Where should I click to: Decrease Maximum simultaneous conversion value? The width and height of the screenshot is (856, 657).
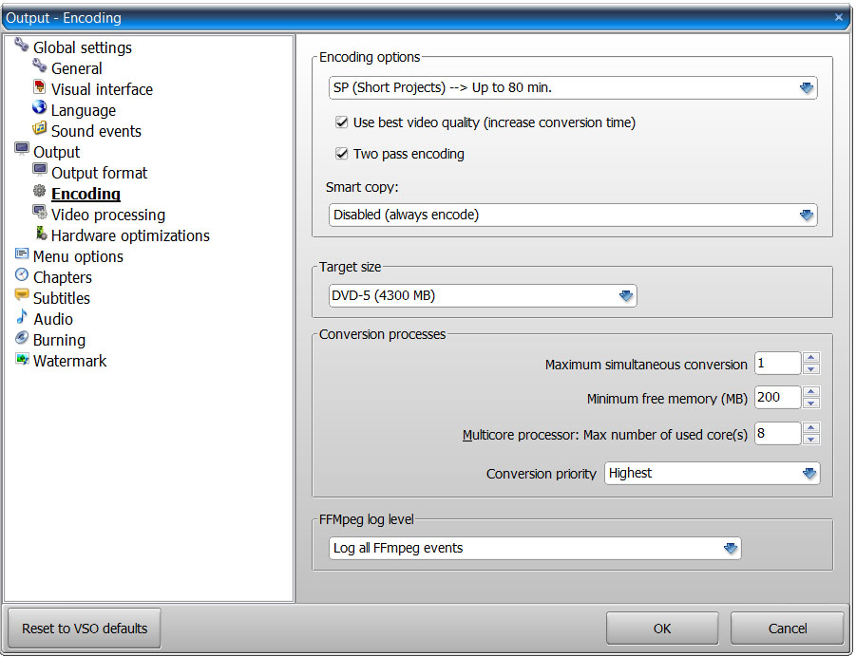(811, 369)
